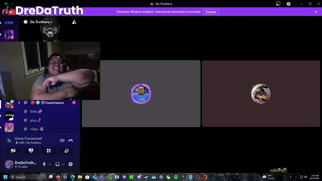
Task: Expand the microphone input options chevron
Action: 50,164
